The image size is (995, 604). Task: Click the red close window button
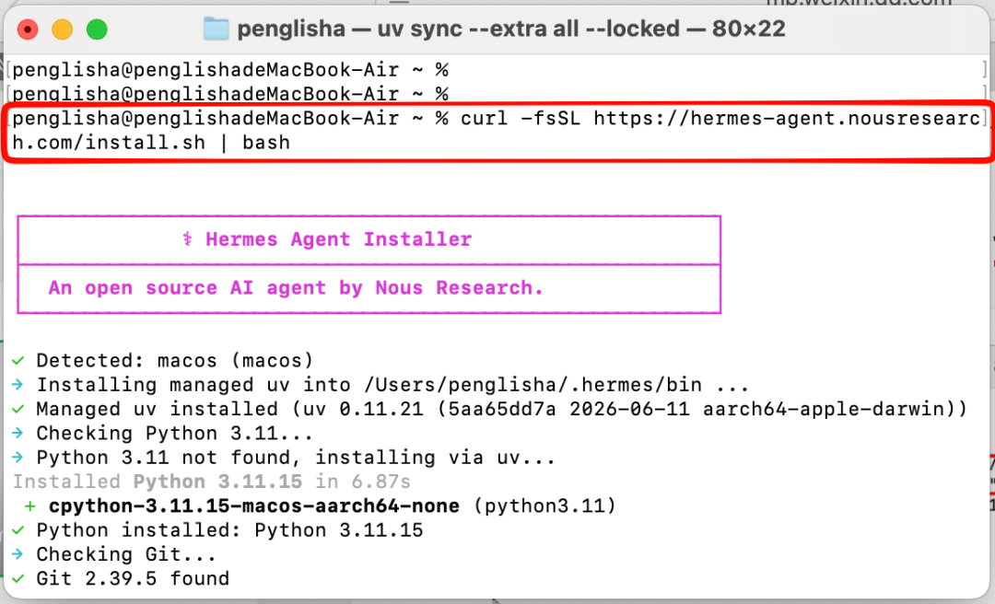[28, 29]
